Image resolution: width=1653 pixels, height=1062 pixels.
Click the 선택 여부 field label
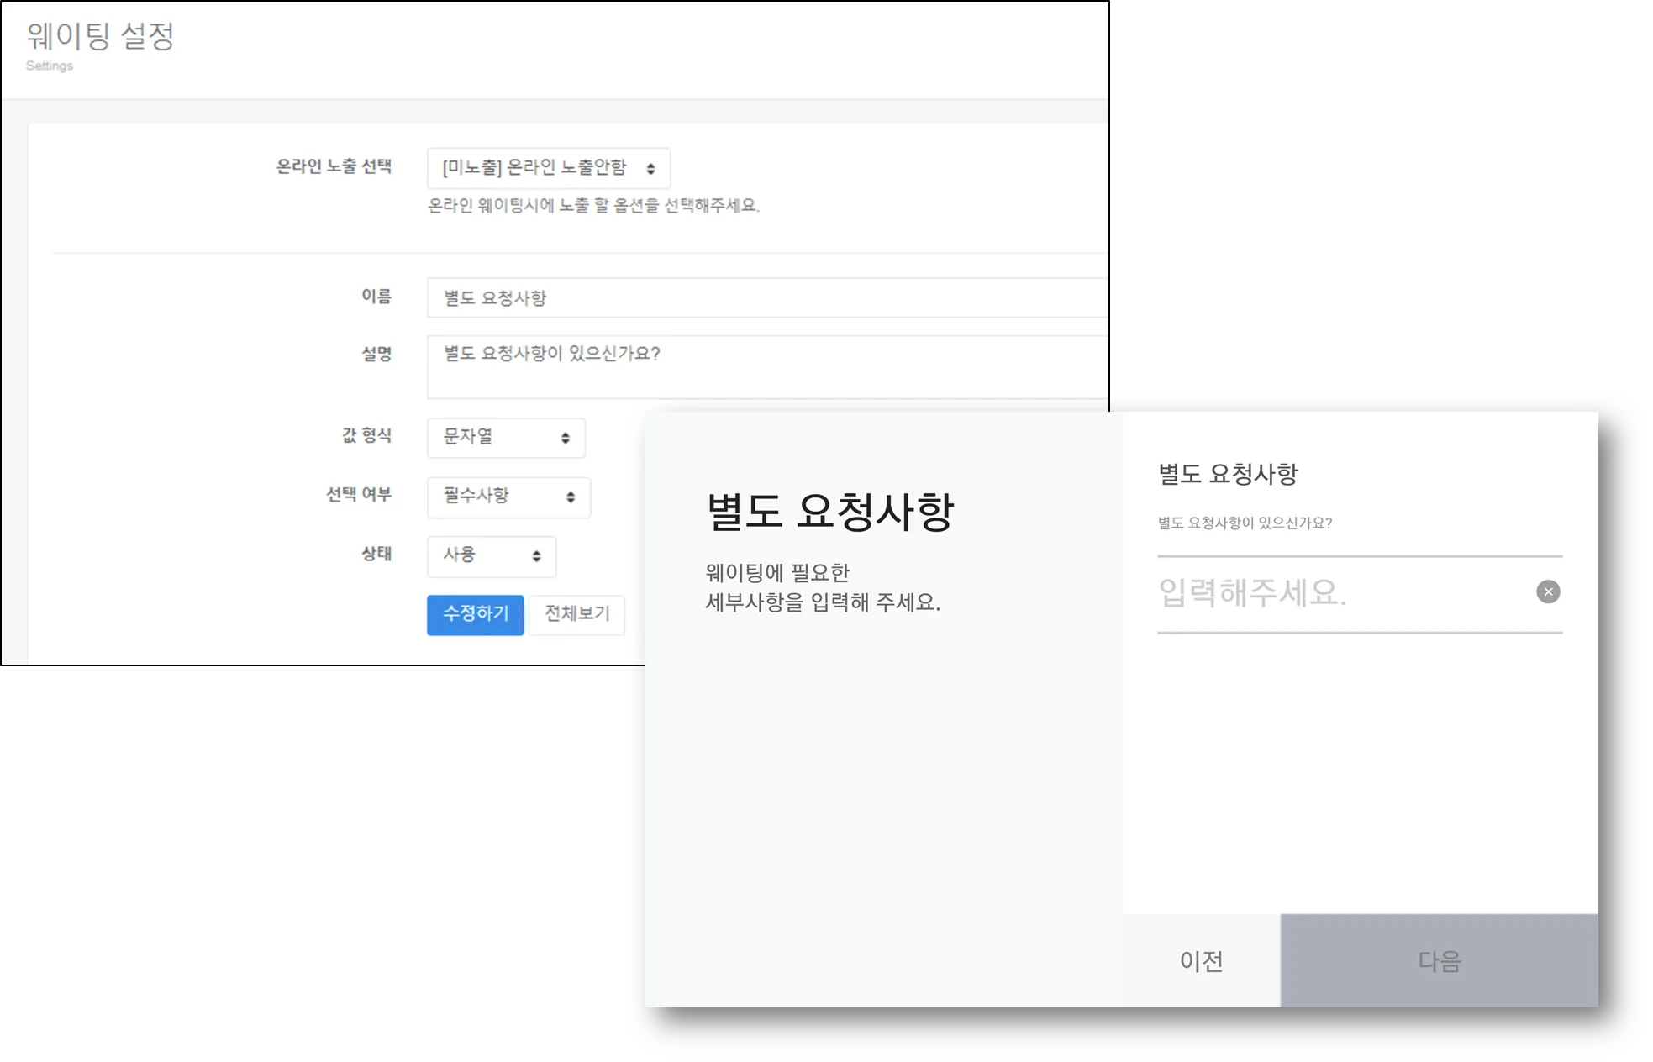[358, 494]
